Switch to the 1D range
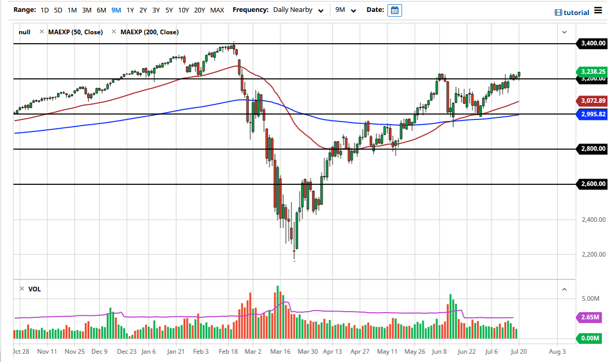608x362 pixels. (44, 10)
